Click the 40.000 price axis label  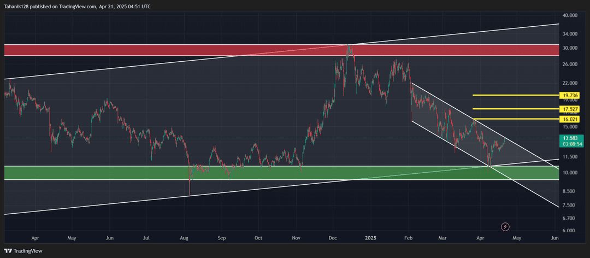(x=570, y=15)
